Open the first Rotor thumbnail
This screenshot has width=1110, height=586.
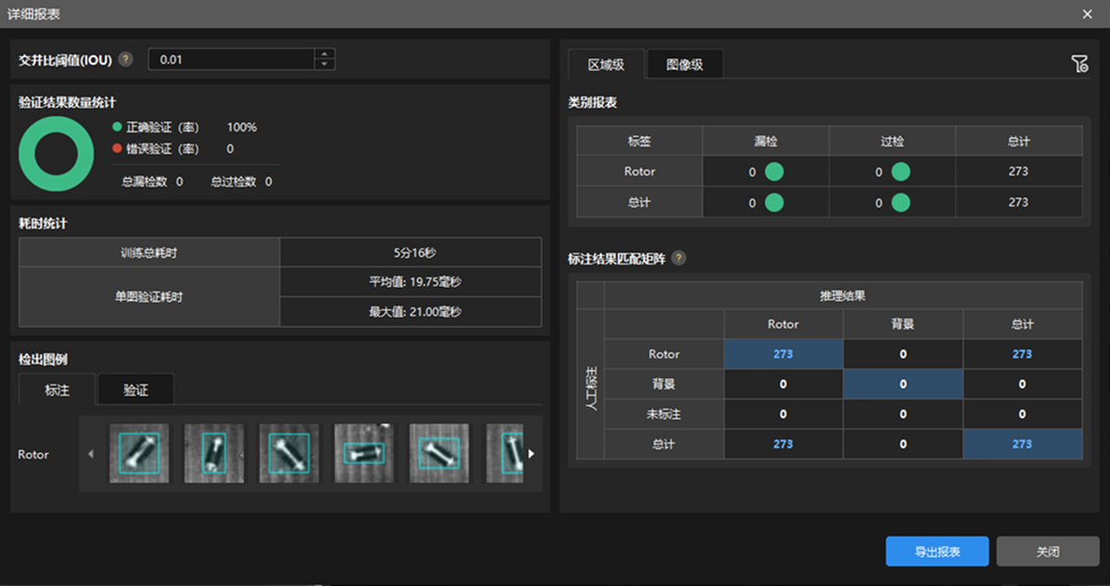[140, 453]
